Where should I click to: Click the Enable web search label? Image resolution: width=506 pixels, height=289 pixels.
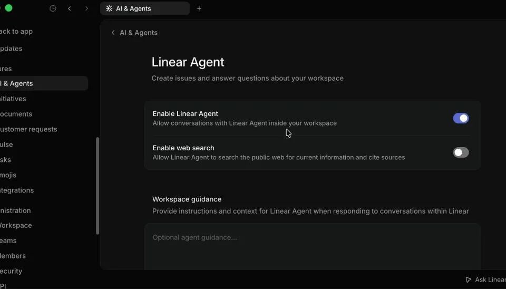183,148
